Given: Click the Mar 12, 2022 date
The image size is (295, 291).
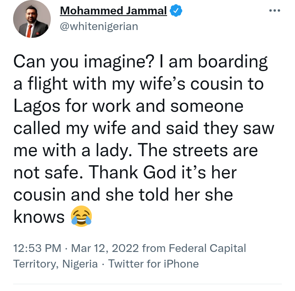Looking at the screenshot, I should (x=103, y=249).
